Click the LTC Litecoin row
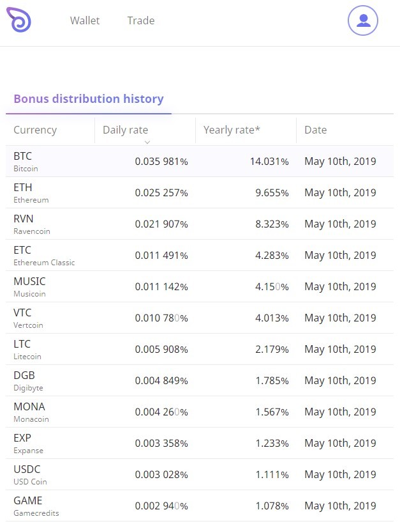 click(x=200, y=349)
